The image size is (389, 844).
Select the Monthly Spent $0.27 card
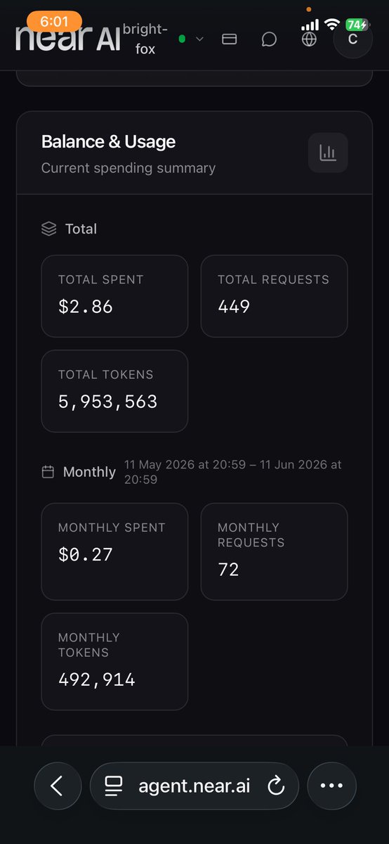(x=114, y=551)
